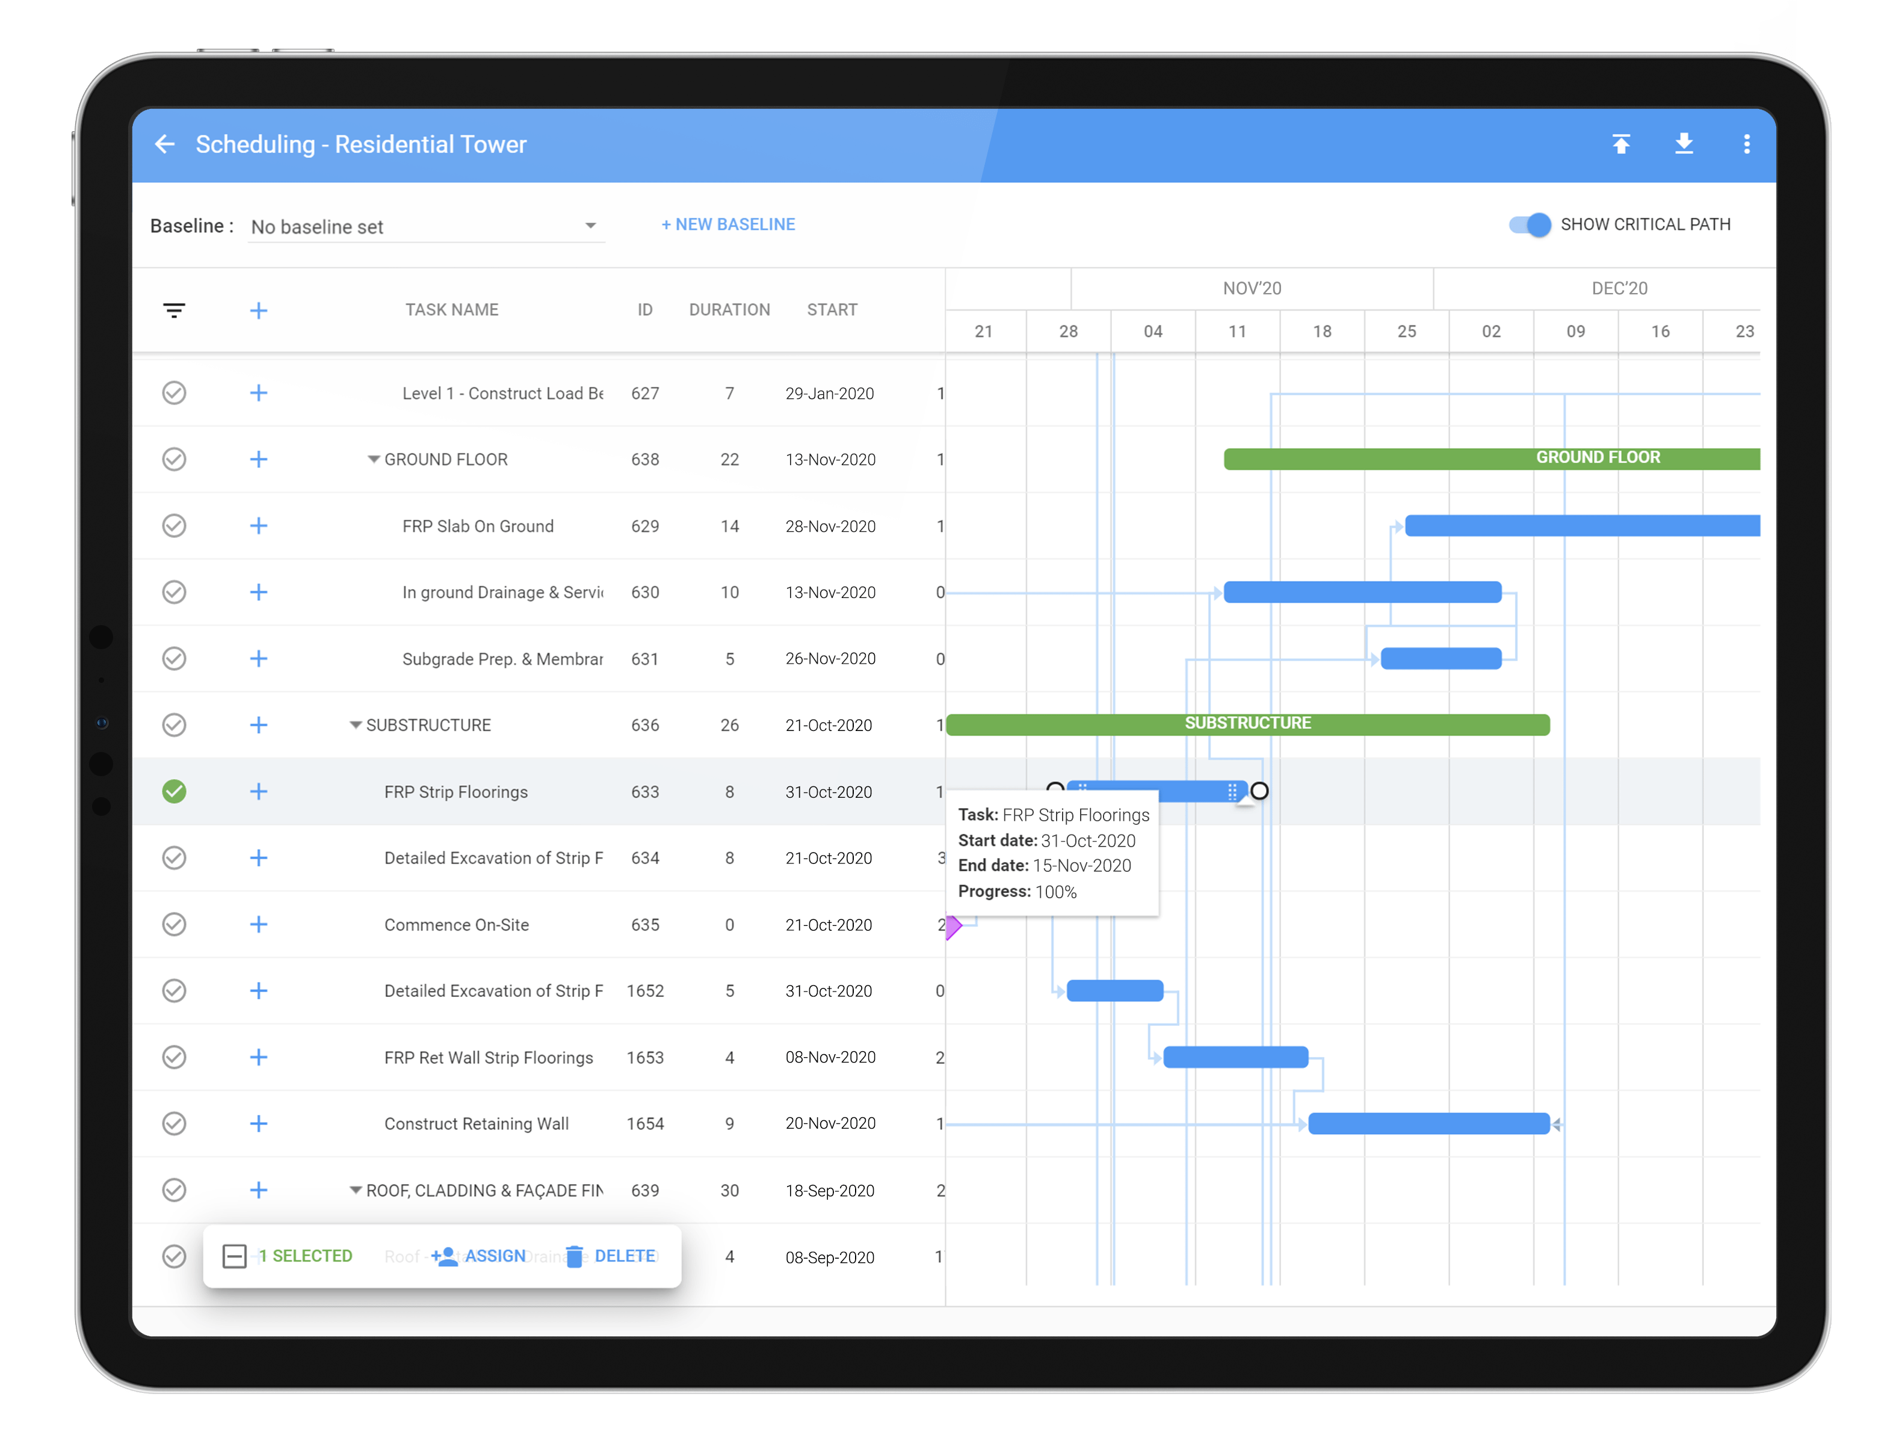This screenshot has height=1450, width=1899.
Task: Click the green GROUND FLOOR summary bar
Action: tap(1493, 460)
